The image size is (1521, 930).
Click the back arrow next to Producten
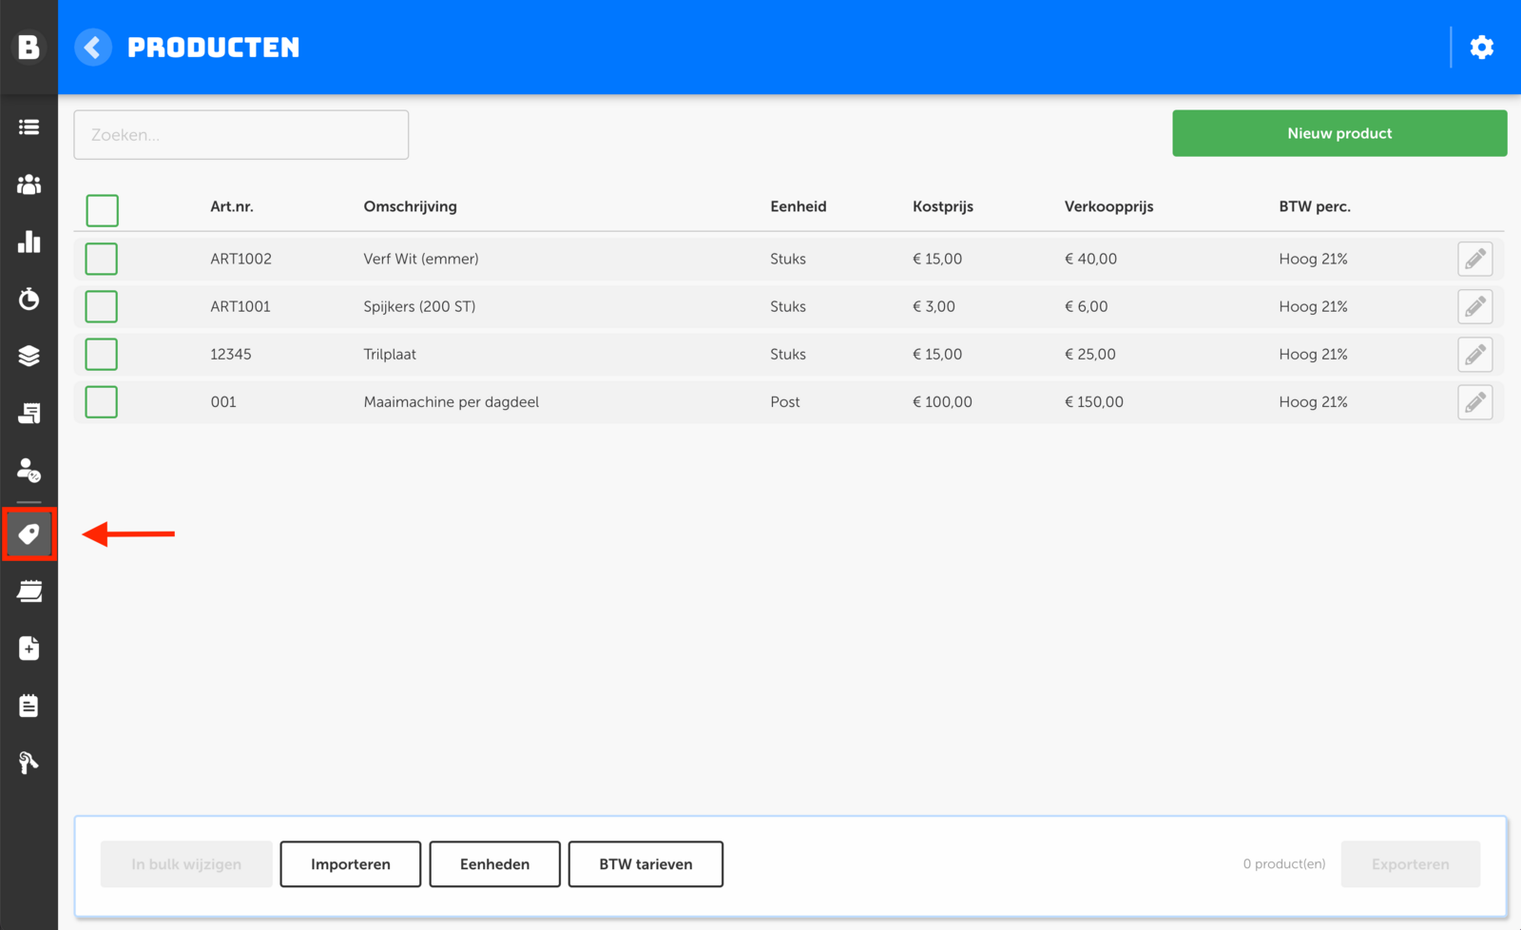tap(93, 48)
